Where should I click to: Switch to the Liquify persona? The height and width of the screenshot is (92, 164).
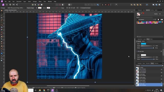(x=7, y=5)
